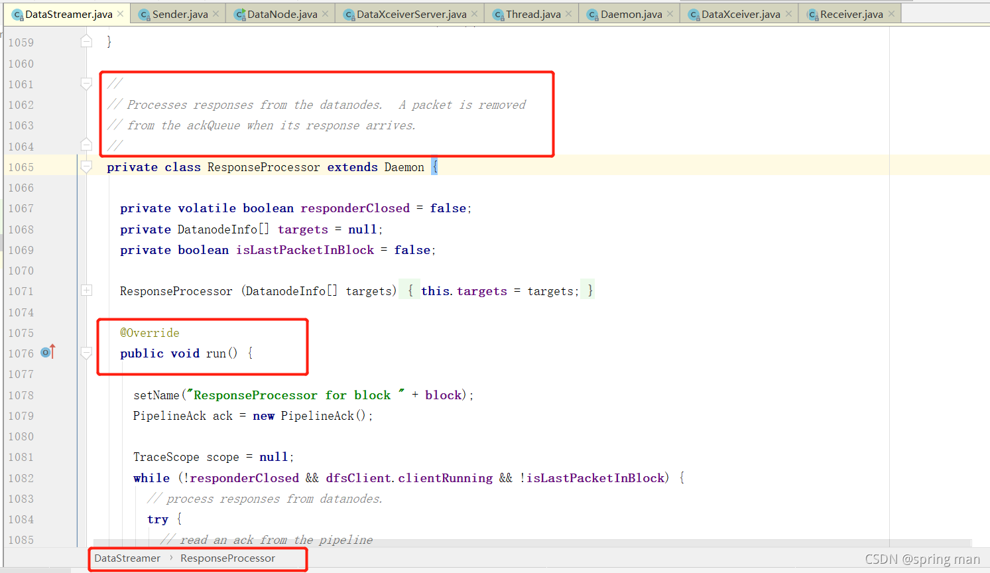Click the class icon on Receiver.java tab
Viewport: 990px width, 573px height.
pos(812,15)
